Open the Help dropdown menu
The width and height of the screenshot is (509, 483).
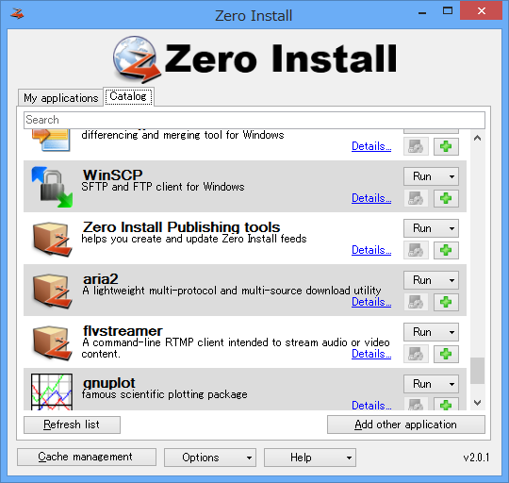coord(310,458)
